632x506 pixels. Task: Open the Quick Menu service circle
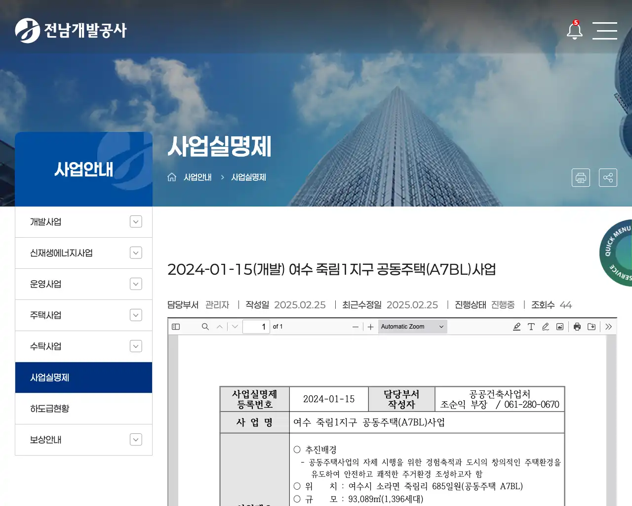tap(617, 253)
